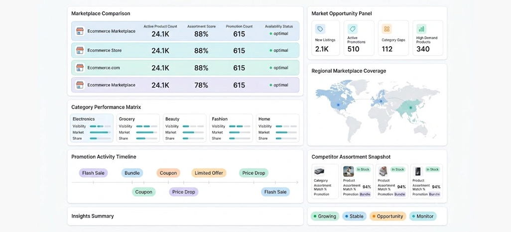The height and width of the screenshot is (232, 511).
Task: Click the North America map marker dot
Action: tap(338, 105)
